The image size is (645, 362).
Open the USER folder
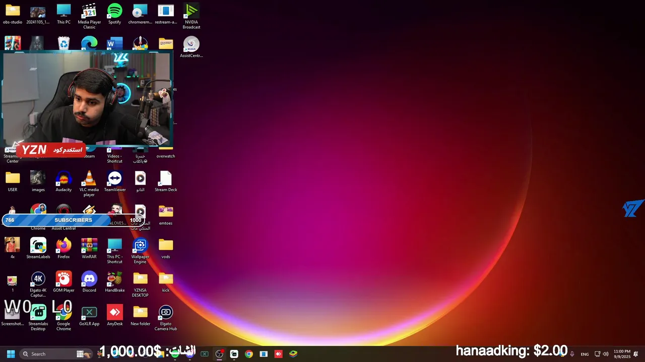tap(13, 182)
